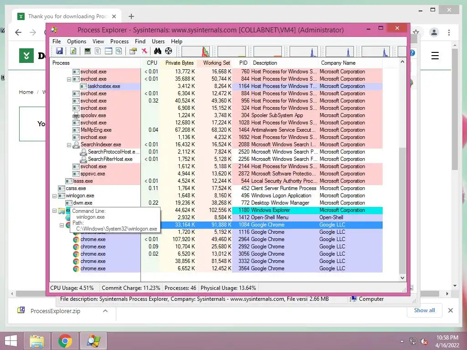
Task: Open the View menu
Action: pos(98,41)
